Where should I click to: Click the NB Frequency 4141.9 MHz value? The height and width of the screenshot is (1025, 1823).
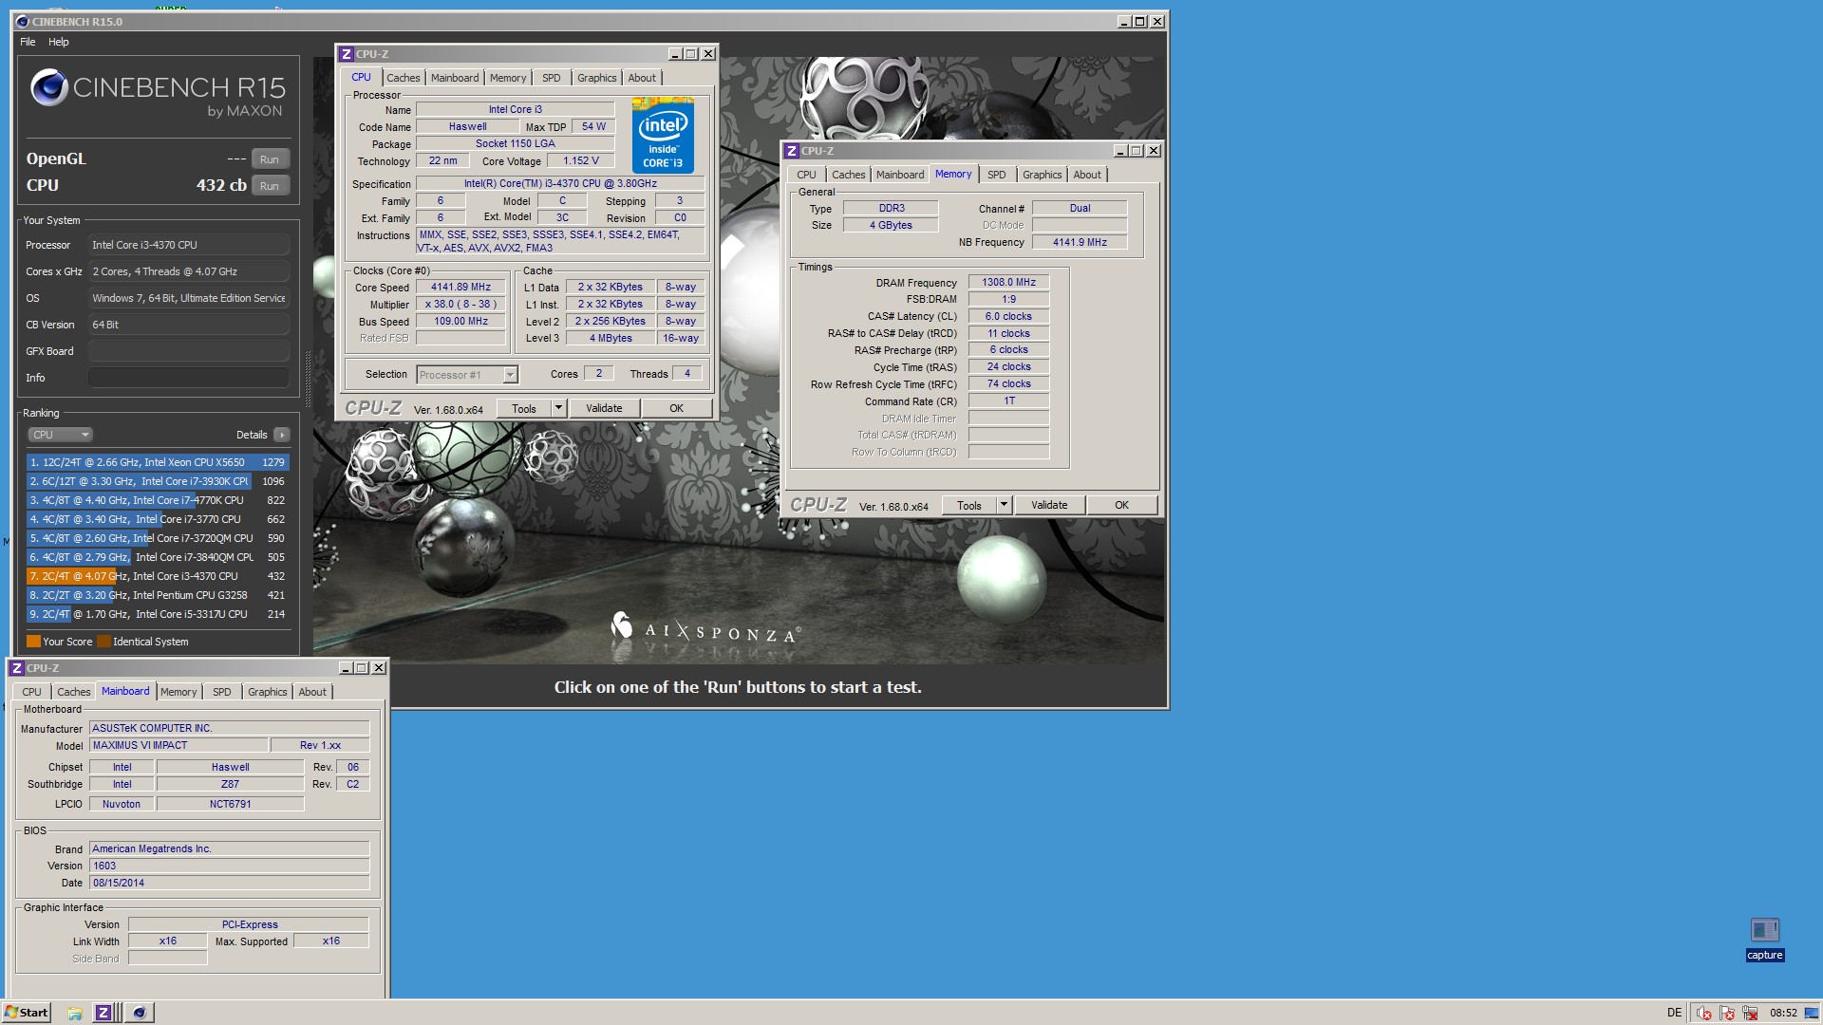[x=1080, y=242]
